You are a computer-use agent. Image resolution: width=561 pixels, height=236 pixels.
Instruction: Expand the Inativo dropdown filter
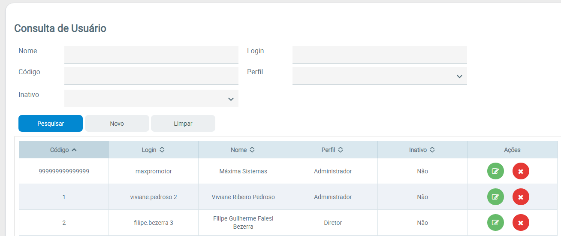click(151, 99)
